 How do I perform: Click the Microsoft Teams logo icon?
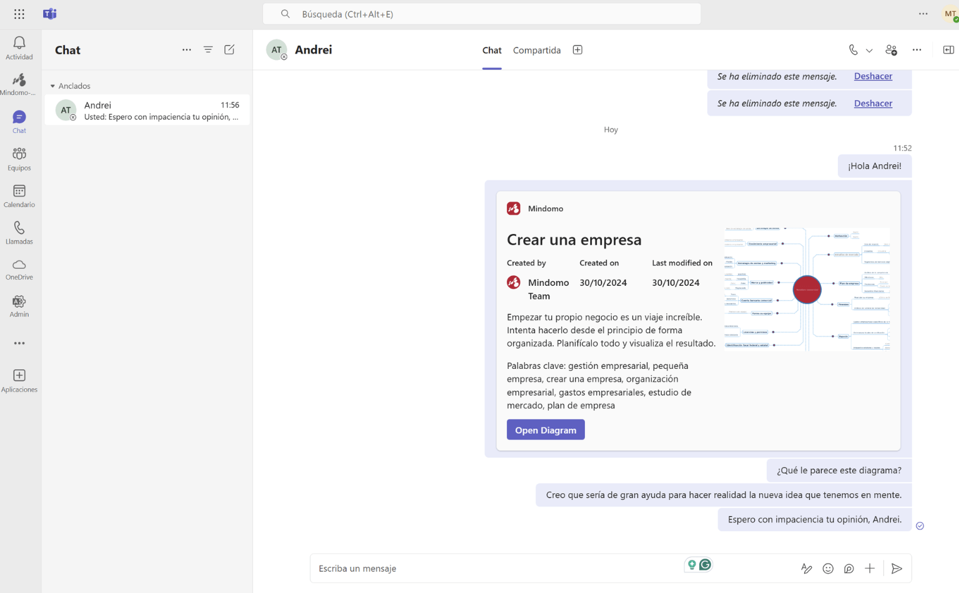(50, 14)
